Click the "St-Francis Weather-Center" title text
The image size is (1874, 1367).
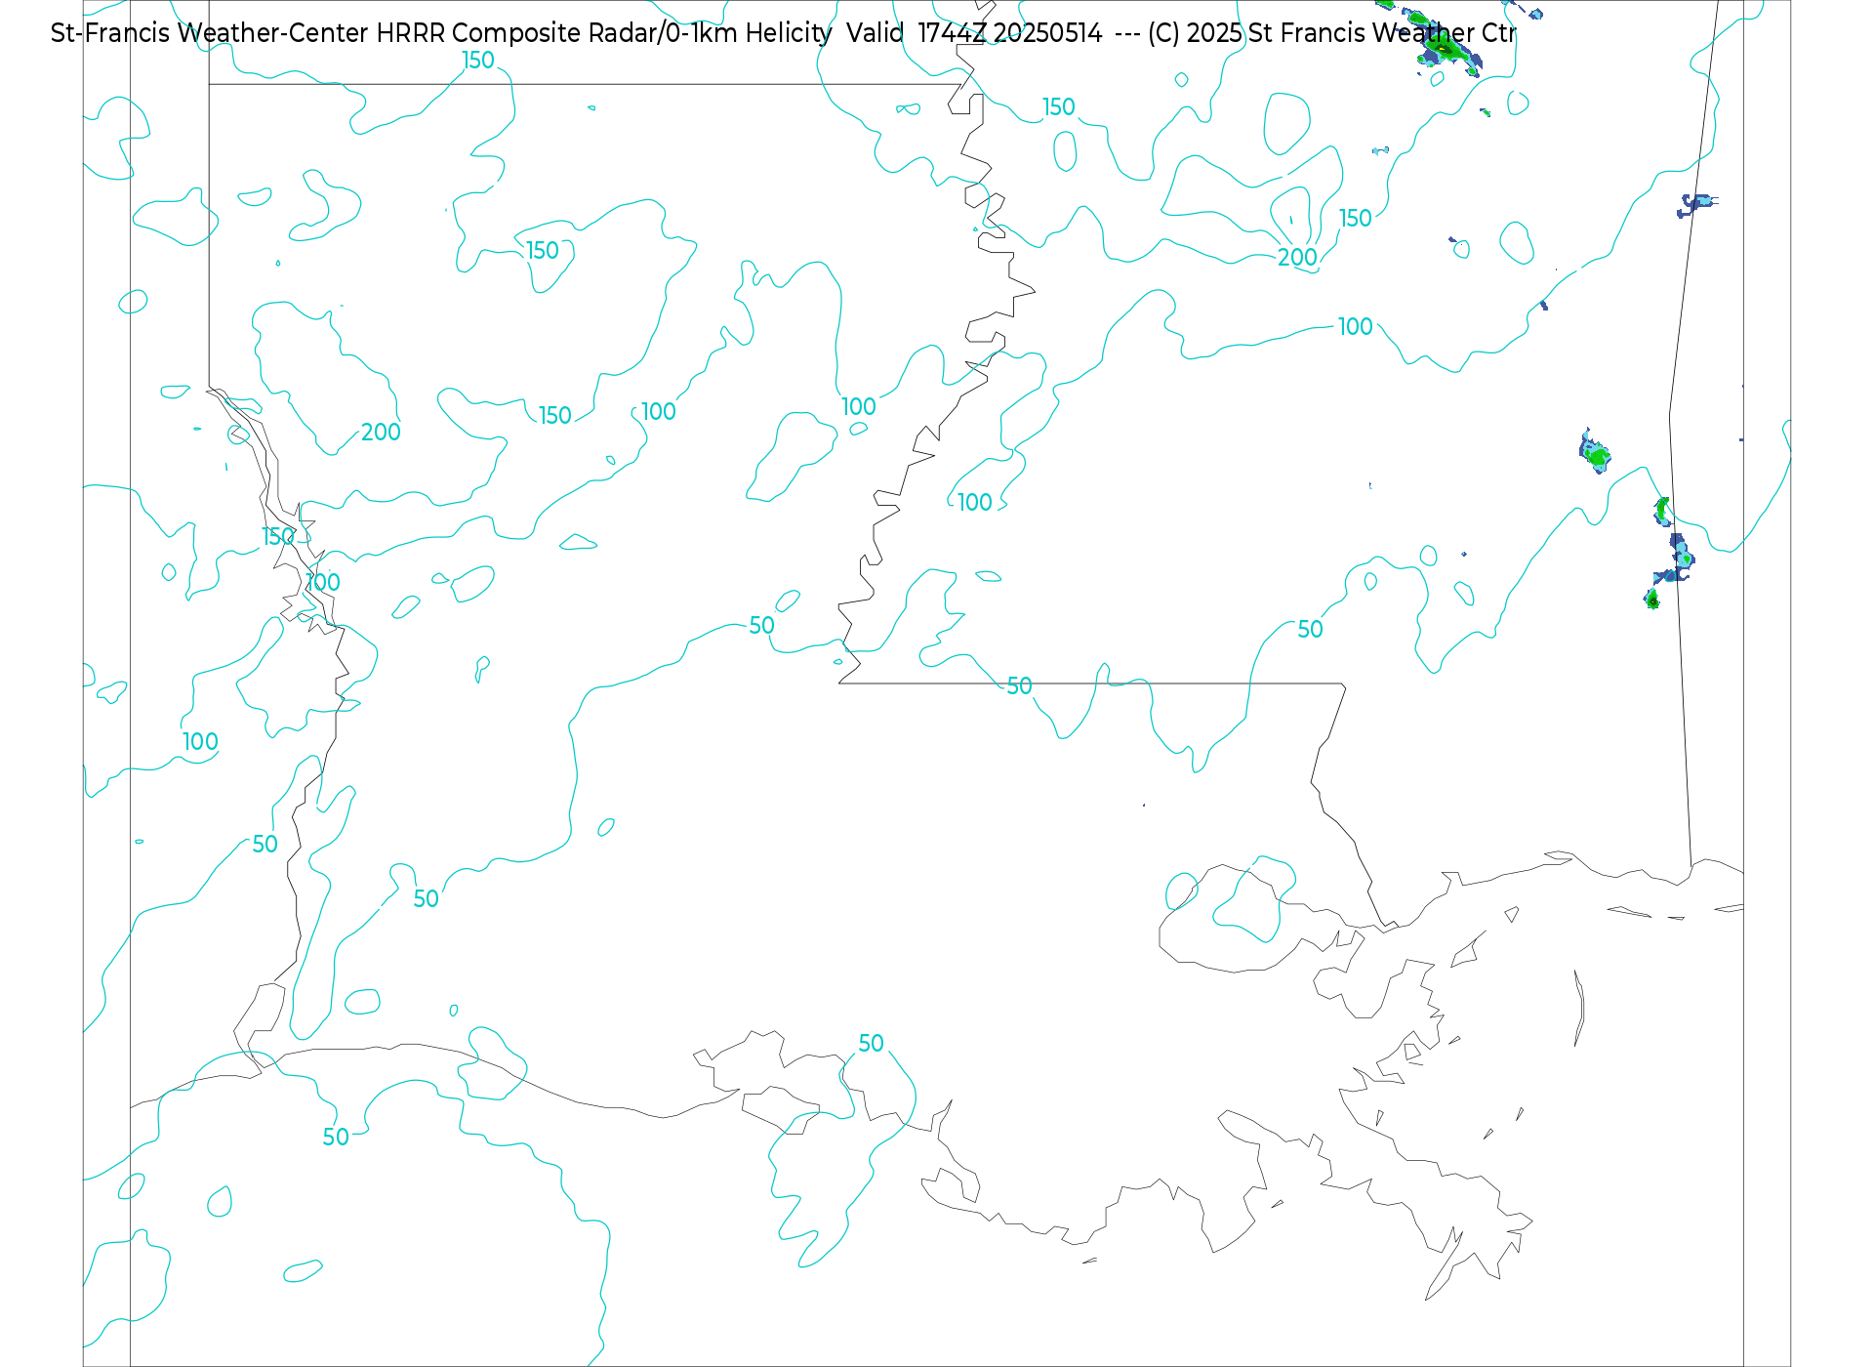pos(210,33)
